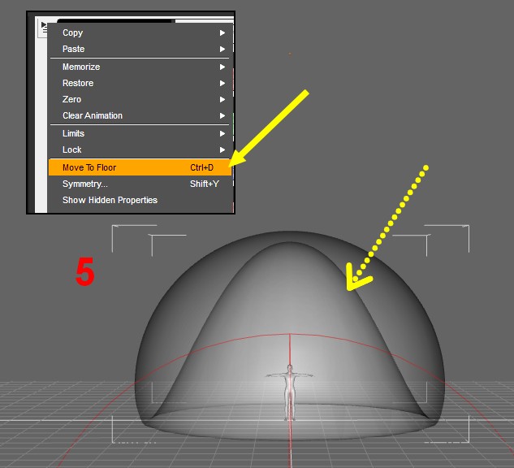The image size is (514, 468).
Task: Choose Move To Floor
Action: [x=140, y=167]
